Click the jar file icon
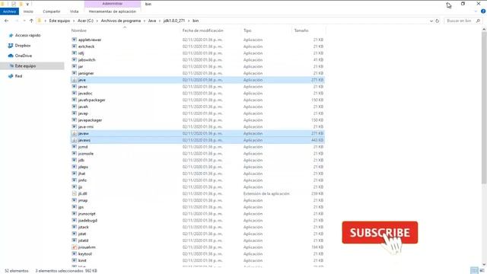This screenshot has height=274, width=487. 74,66
